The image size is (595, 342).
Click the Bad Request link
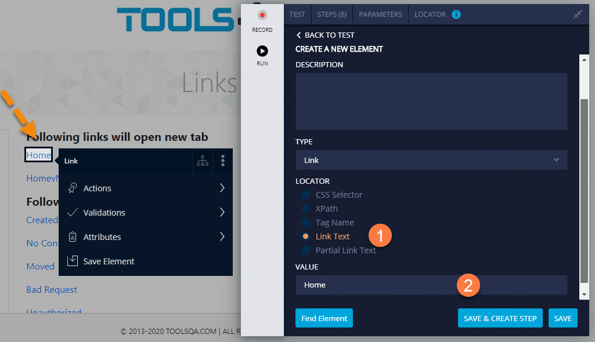point(52,290)
